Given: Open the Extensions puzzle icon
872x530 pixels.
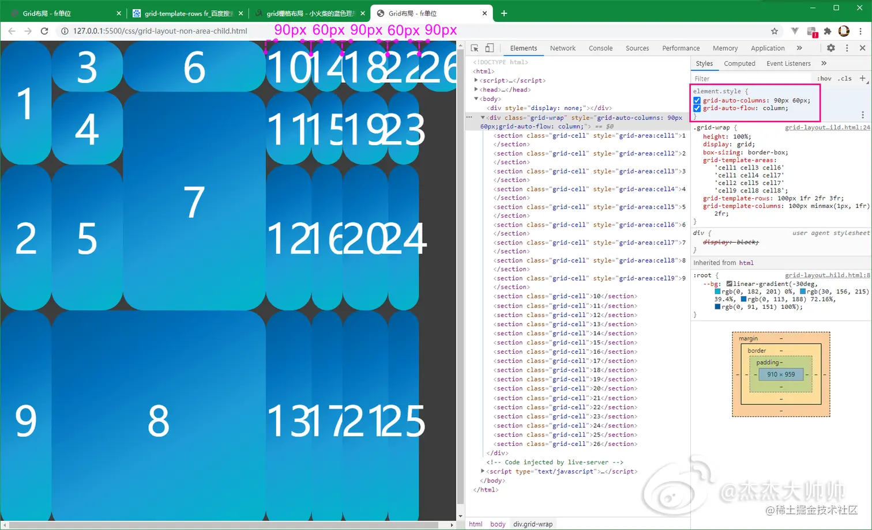Looking at the screenshot, I should pos(828,31).
